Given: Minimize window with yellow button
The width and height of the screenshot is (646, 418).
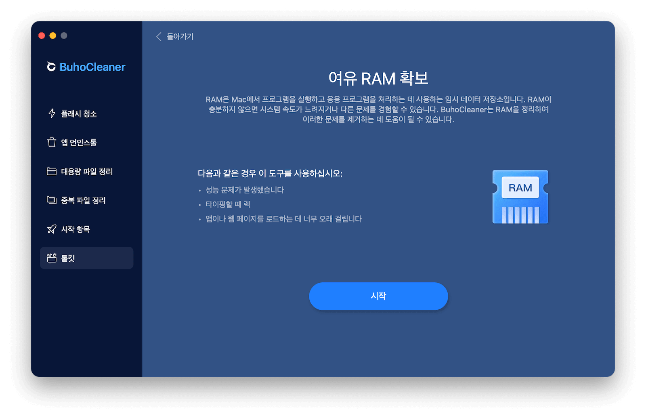Looking at the screenshot, I should pyautogui.click(x=53, y=36).
